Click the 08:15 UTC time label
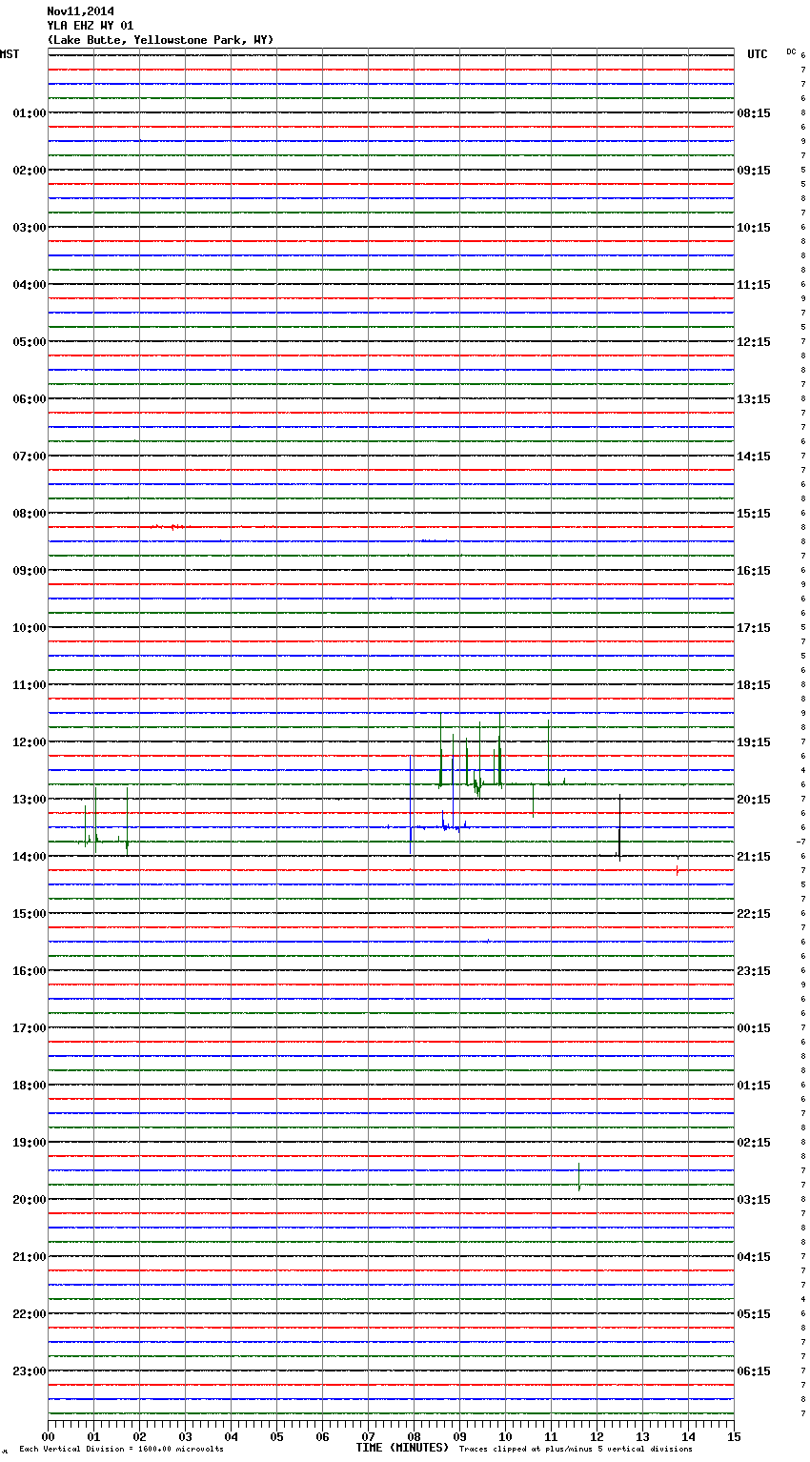Image resolution: width=810 pixels, height=1462 pixels. [x=754, y=113]
